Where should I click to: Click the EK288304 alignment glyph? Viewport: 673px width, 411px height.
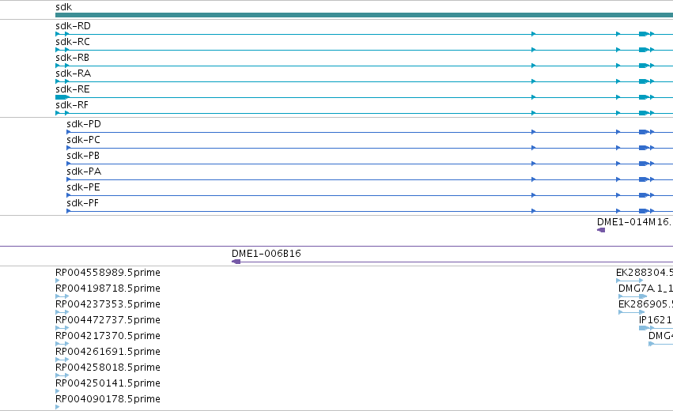(x=630, y=281)
